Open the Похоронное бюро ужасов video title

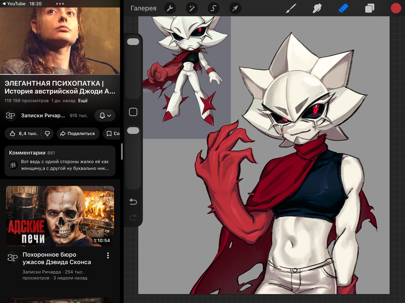[57, 258]
